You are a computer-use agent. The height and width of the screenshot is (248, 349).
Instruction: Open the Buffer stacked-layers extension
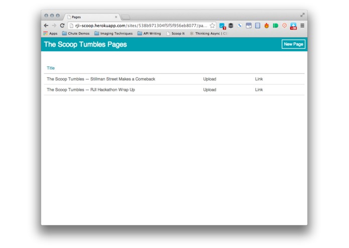tap(231, 26)
